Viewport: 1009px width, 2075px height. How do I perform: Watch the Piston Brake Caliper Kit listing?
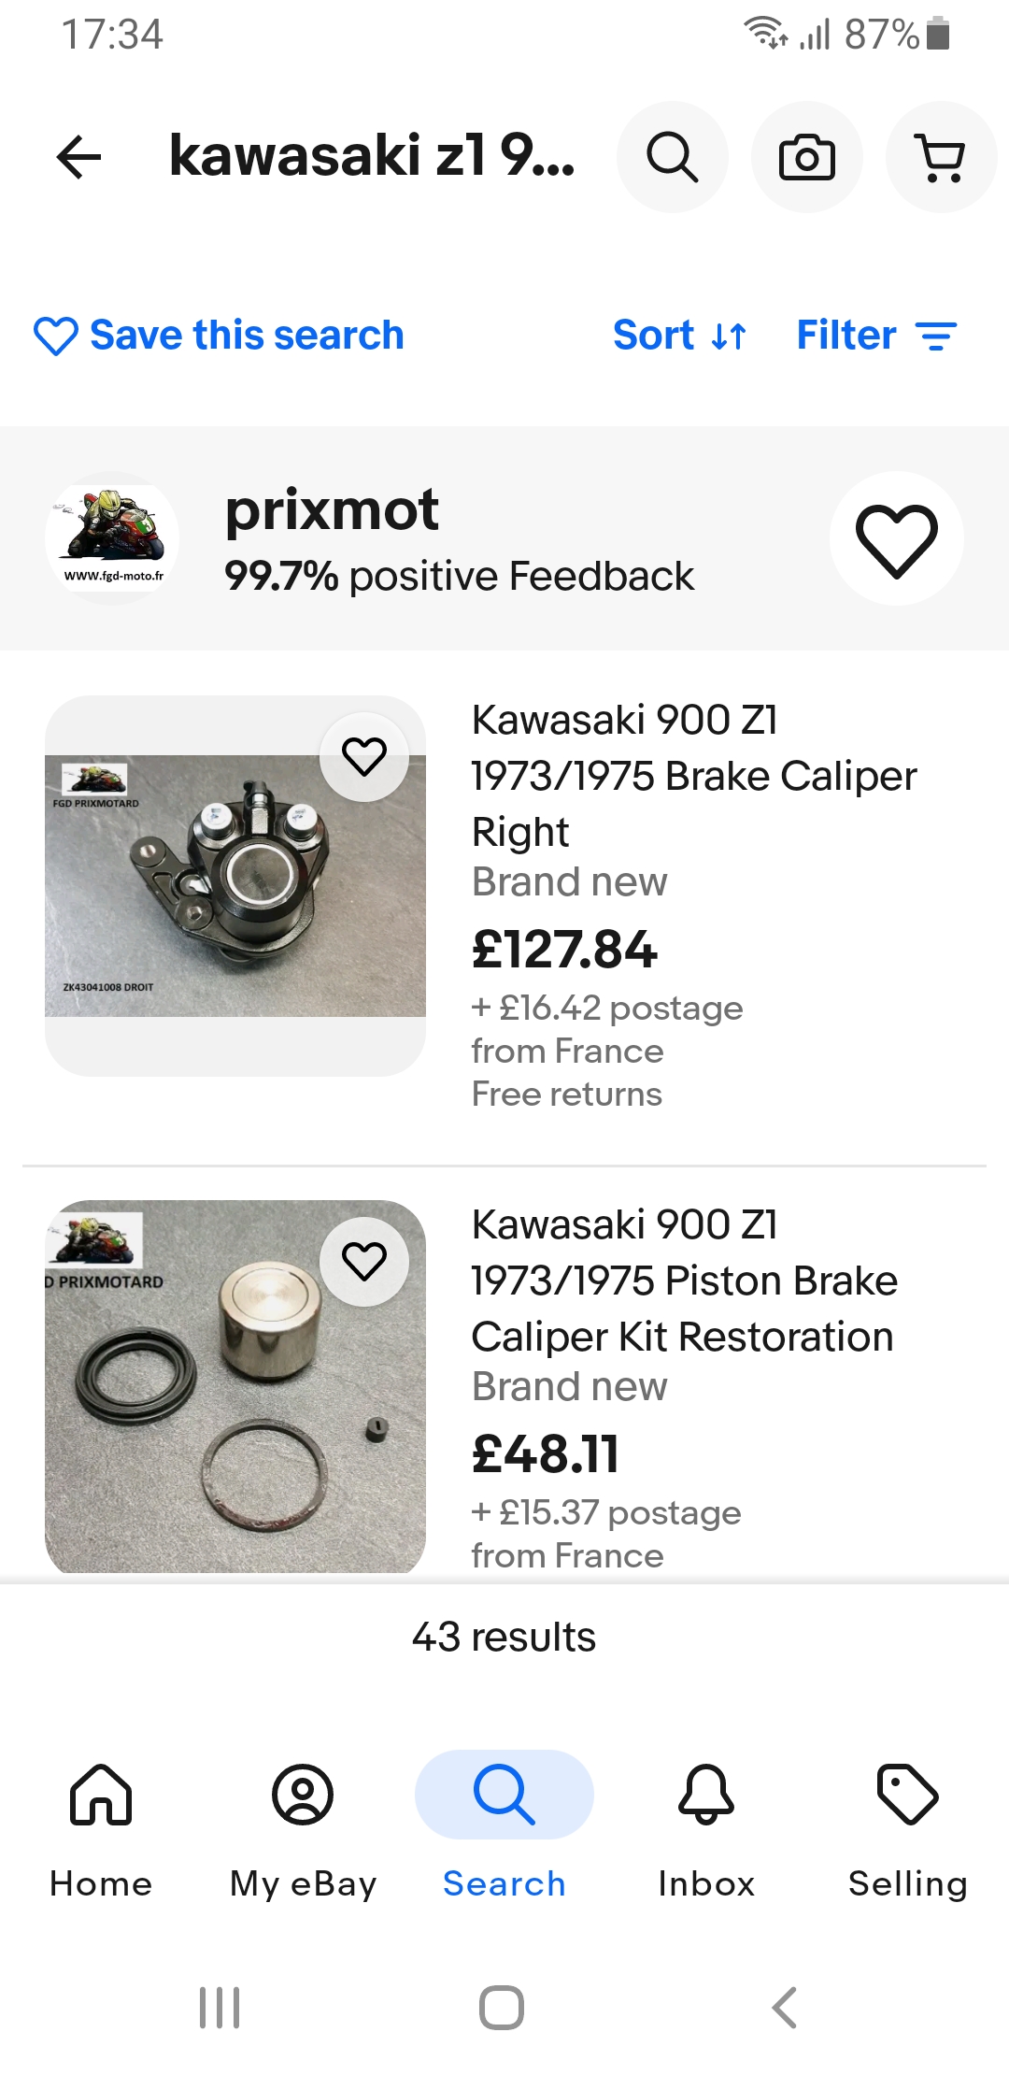click(x=364, y=1261)
